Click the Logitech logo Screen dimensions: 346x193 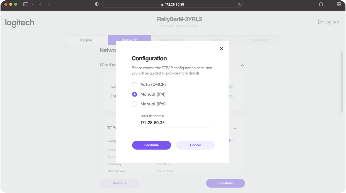20,23
